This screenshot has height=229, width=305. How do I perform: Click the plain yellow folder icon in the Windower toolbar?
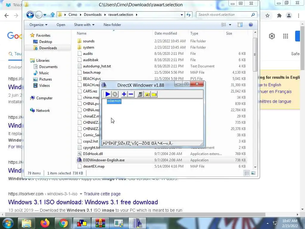tap(154, 95)
